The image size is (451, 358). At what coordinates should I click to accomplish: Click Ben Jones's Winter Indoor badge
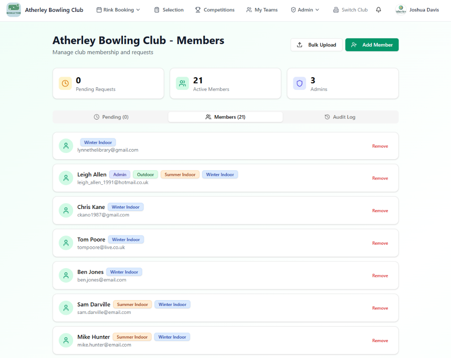pos(124,272)
